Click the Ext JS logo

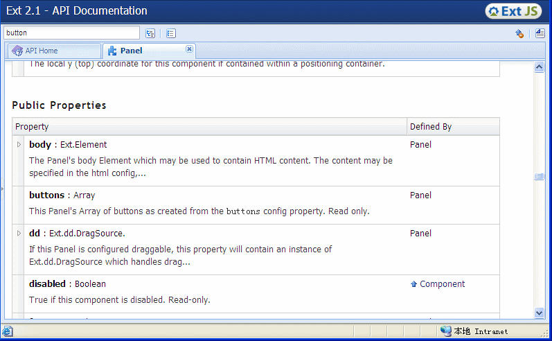(513, 11)
